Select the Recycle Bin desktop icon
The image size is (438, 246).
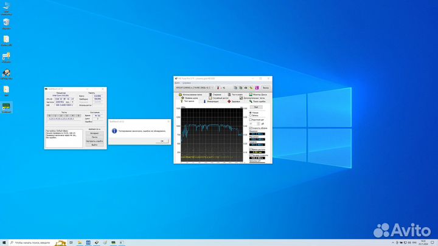tap(6, 24)
